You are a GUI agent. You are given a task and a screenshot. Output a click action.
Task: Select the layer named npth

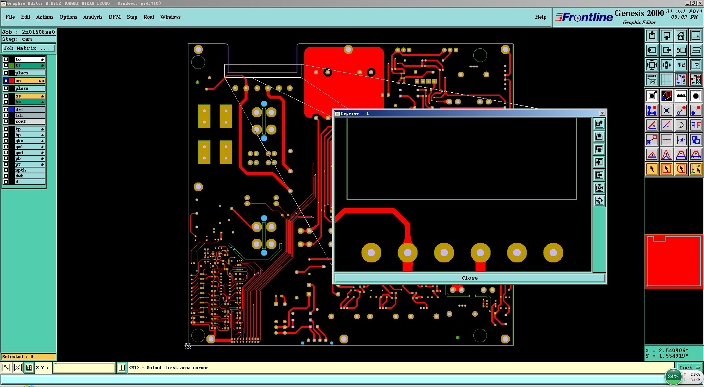(30, 170)
